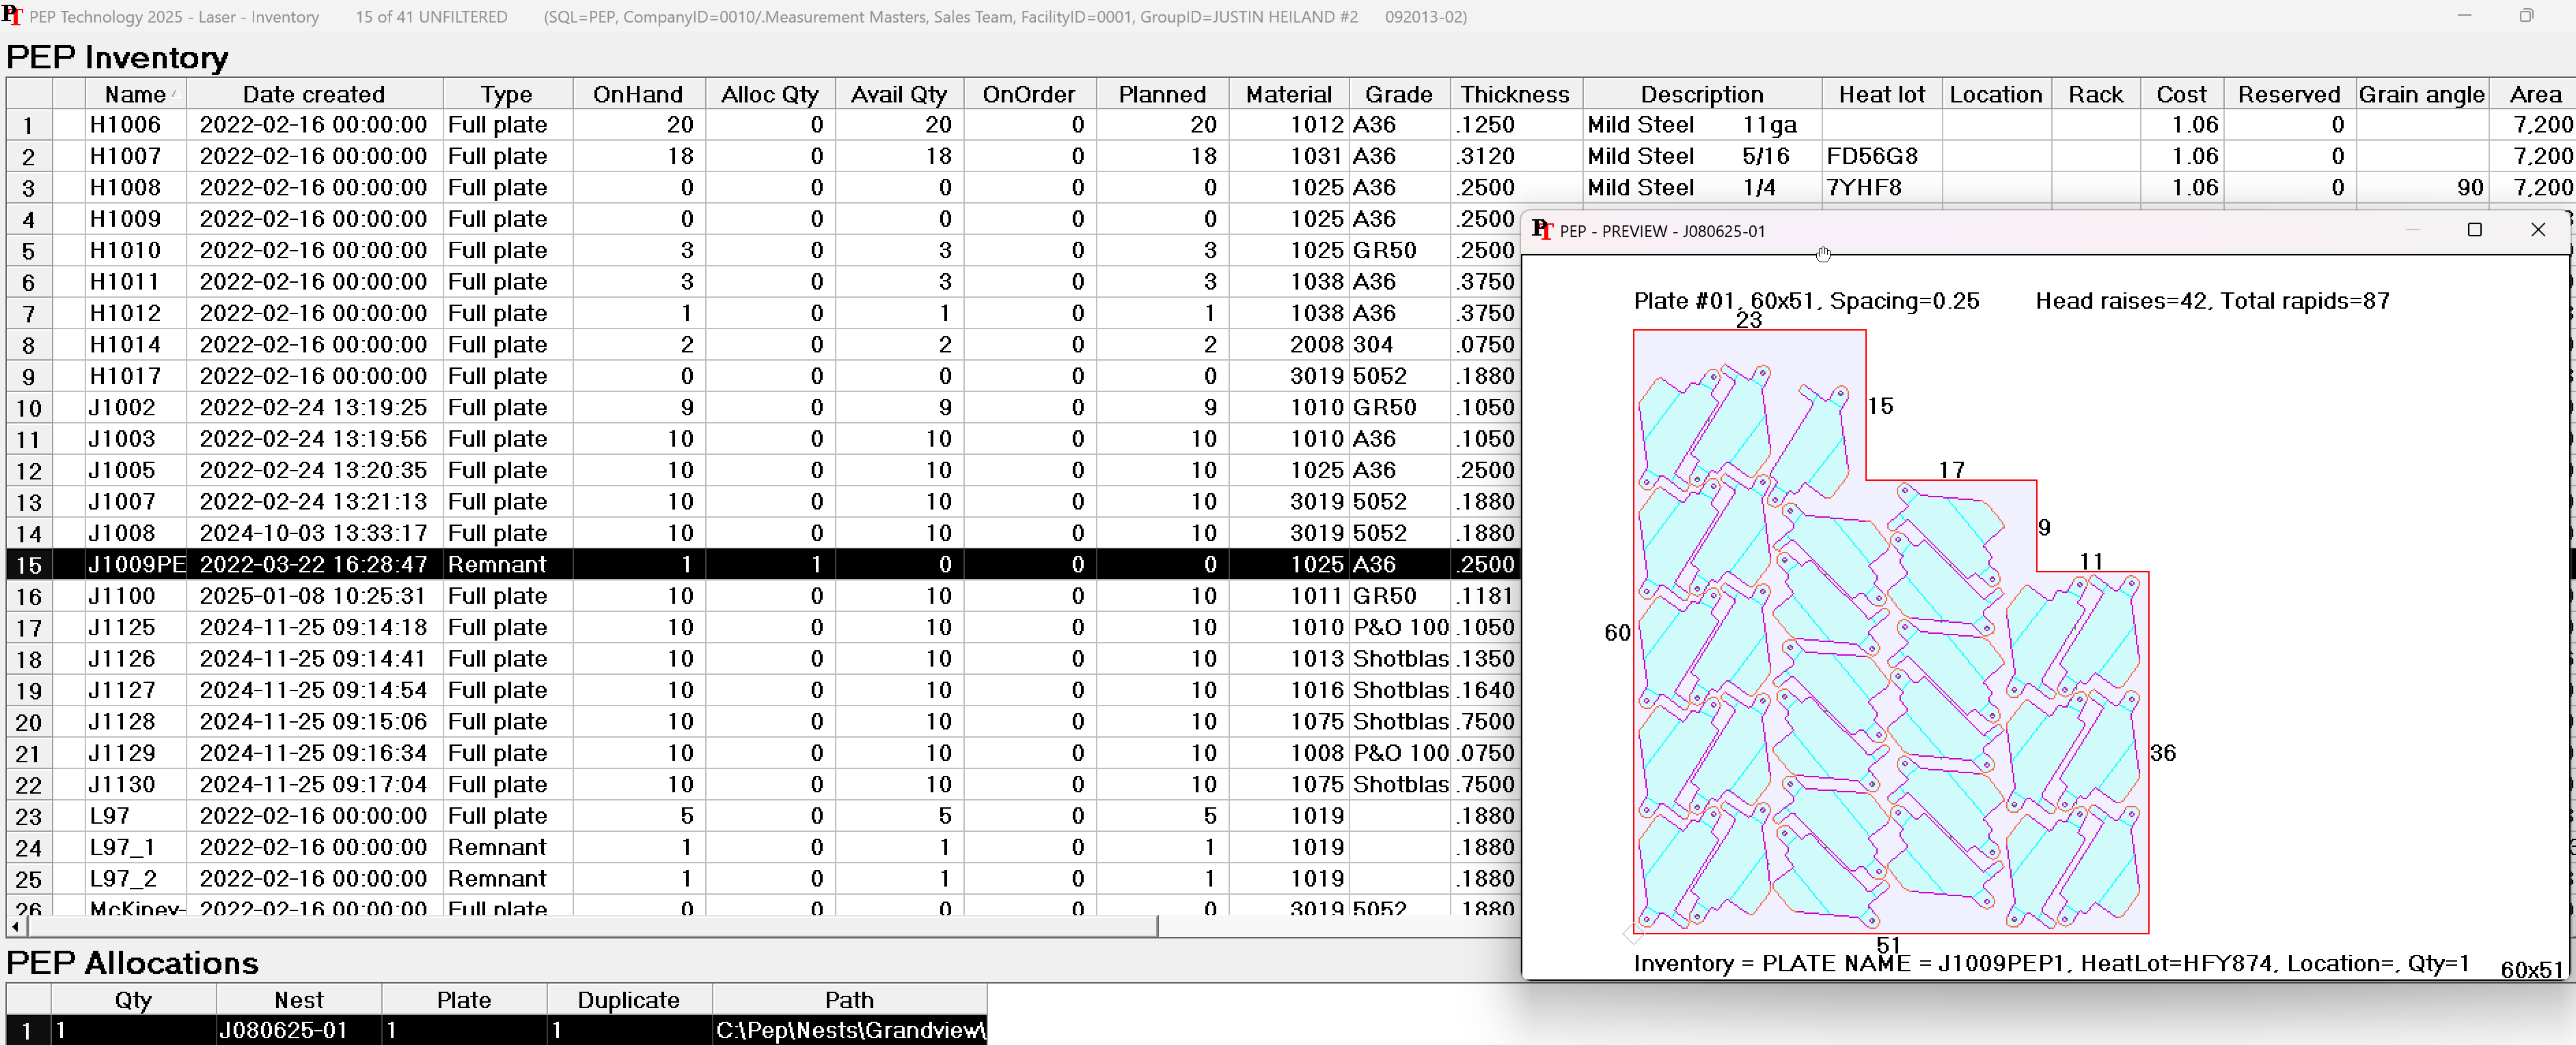Select the L97_1 remnant name cell
2576x1045 pixels.
[135, 847]
